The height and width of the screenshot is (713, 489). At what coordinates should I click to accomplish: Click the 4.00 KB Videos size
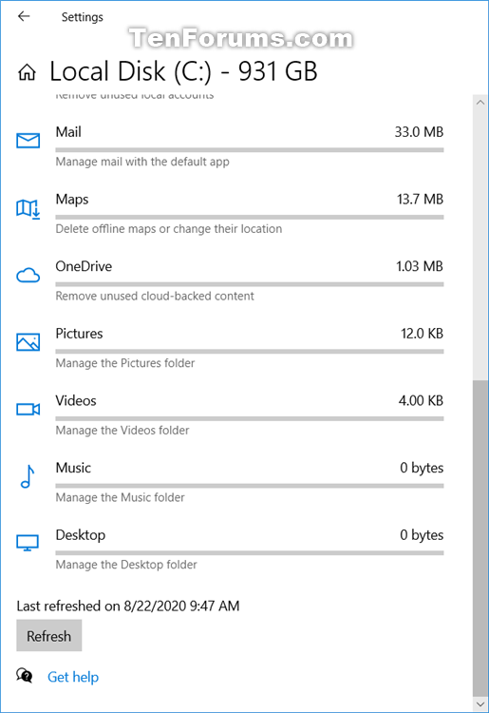pyautogui.click(x=421, y=400)
